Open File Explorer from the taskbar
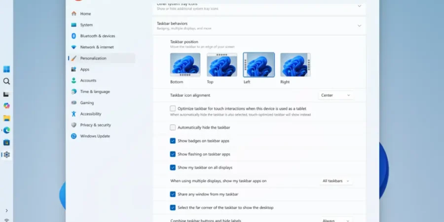Viewport: 444px width, 222px height. pos(6,118)
